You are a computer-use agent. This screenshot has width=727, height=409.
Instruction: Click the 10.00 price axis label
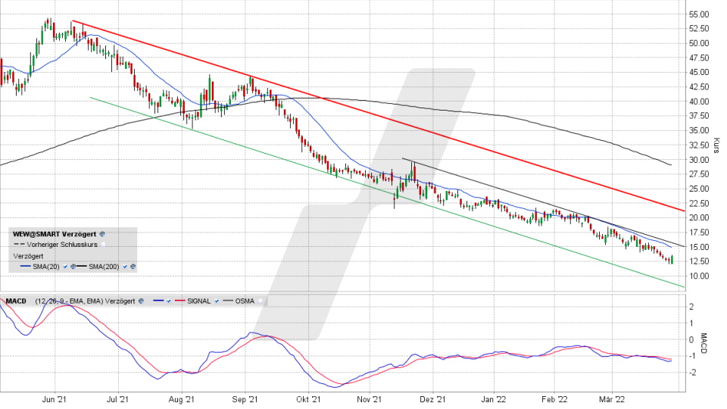(x=699, y=276)
